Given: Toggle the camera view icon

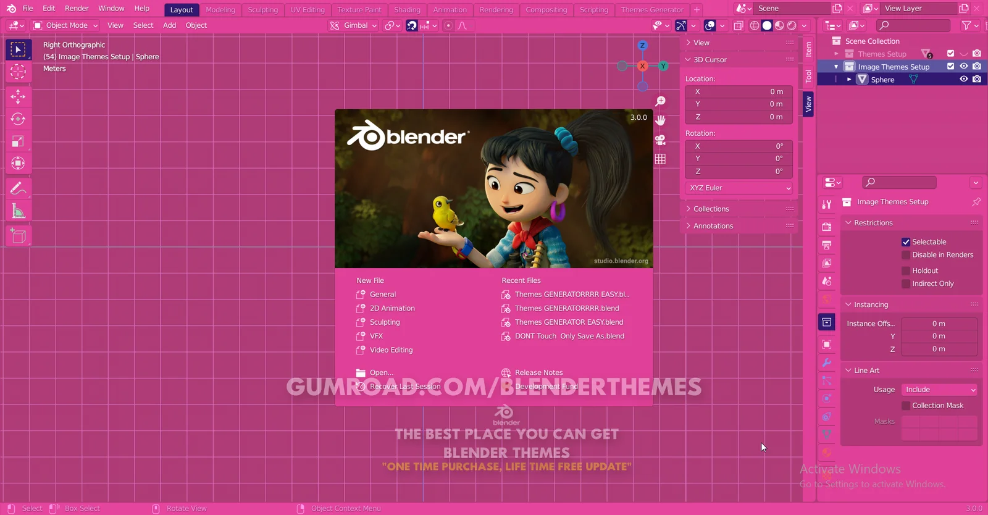Looking at the screenshot, I should pos(660,140).
